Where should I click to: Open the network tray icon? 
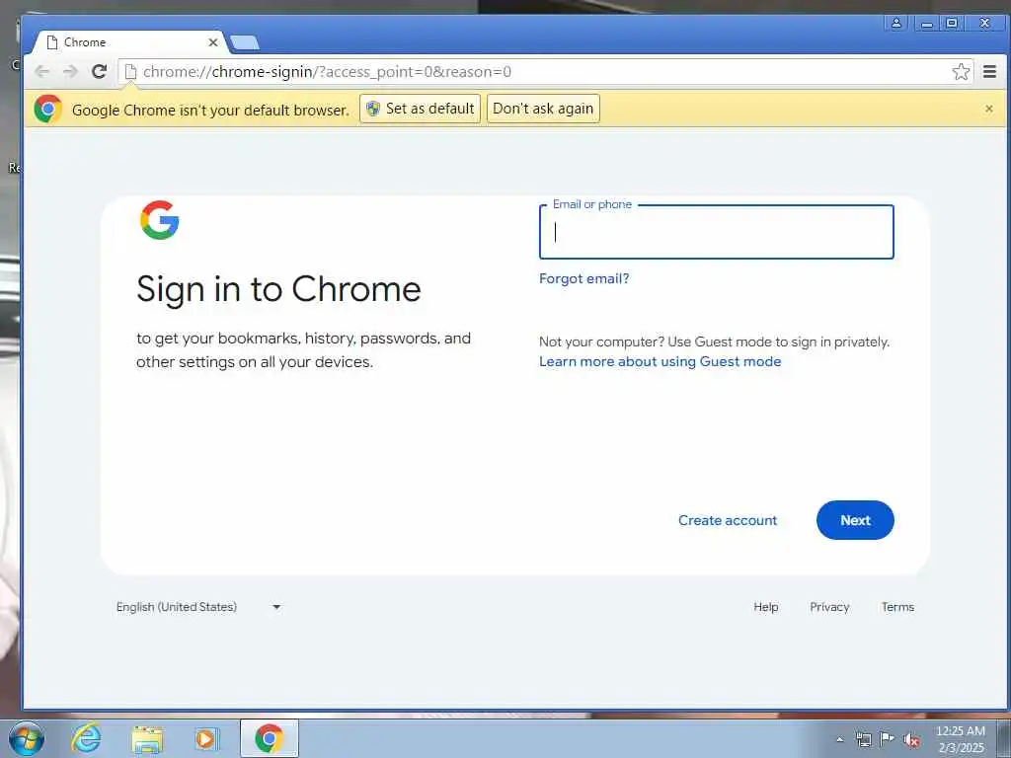tap(863, 739)
